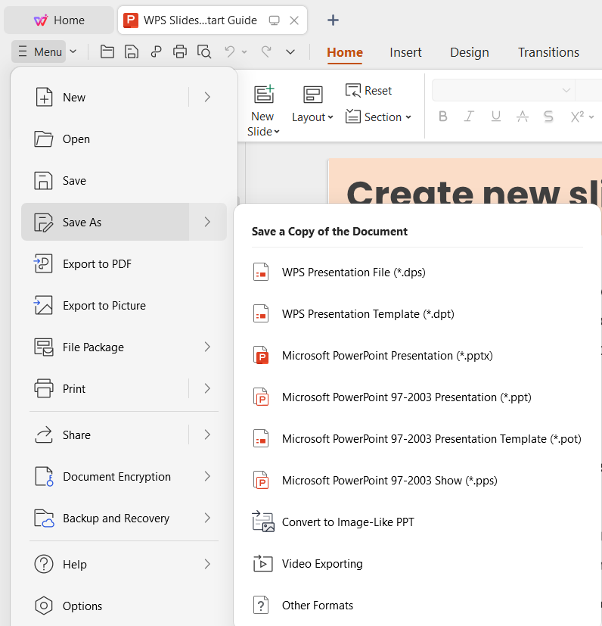Choose Other Formats in Save As list
Viewport: 602px width, 626px height.
(317, 606)
